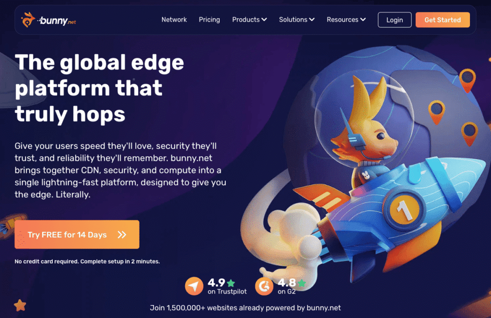Click the green star beside 4.9
The width and height of the screenshot is (491, 318).
(x=231, y=283)
